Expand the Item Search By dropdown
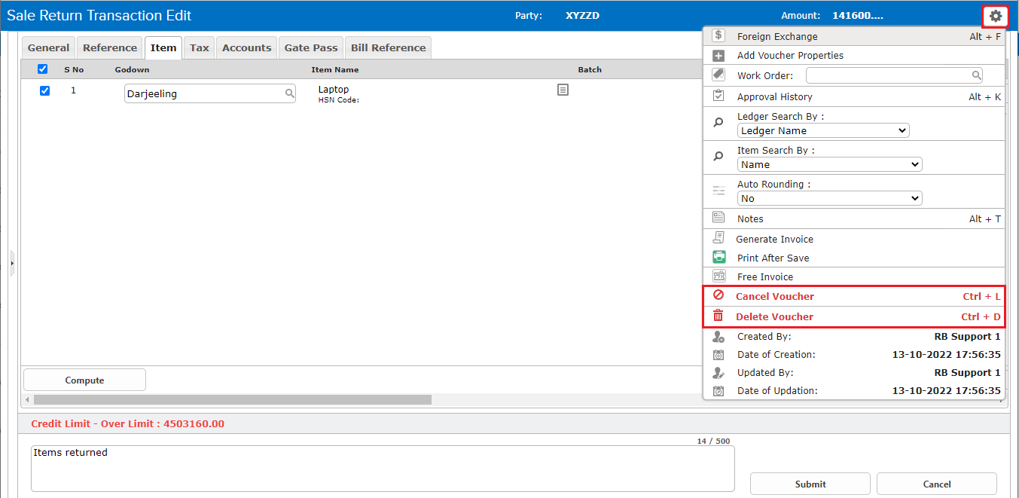The height and width of the screenshot is (498, 1019). (828, 165)
